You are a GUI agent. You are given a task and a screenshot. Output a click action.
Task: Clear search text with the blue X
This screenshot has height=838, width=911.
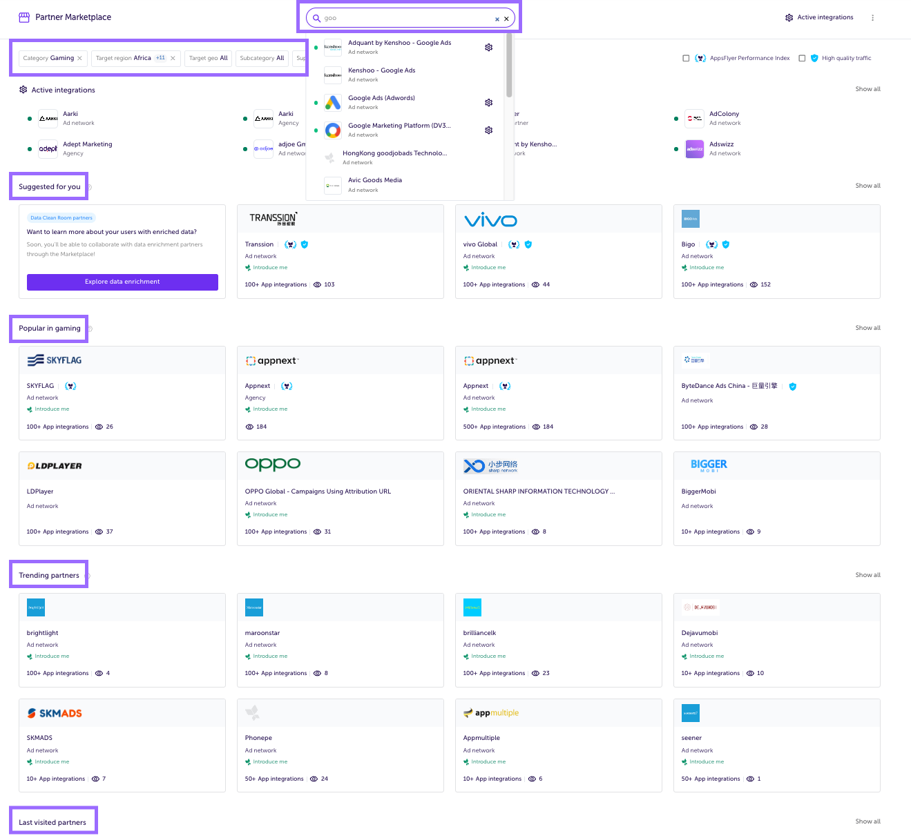point(497,19)
